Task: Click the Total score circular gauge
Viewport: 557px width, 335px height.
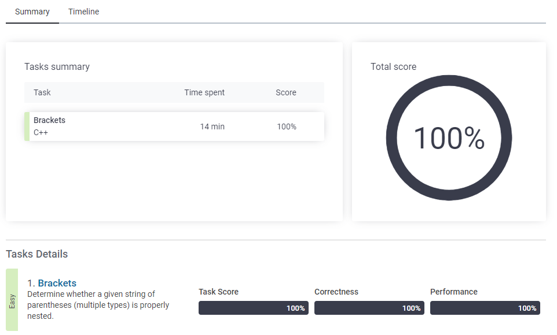Action: (449, 137)
